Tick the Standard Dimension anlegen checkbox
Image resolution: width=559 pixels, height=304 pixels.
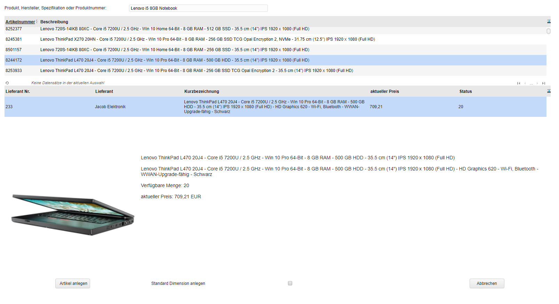(x=290, y=283)
